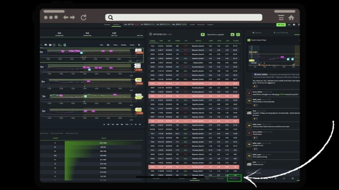Select the crosshair tool in chart toolbar
The height and width of the screenshot is (190, 339).
pos(41,45)
